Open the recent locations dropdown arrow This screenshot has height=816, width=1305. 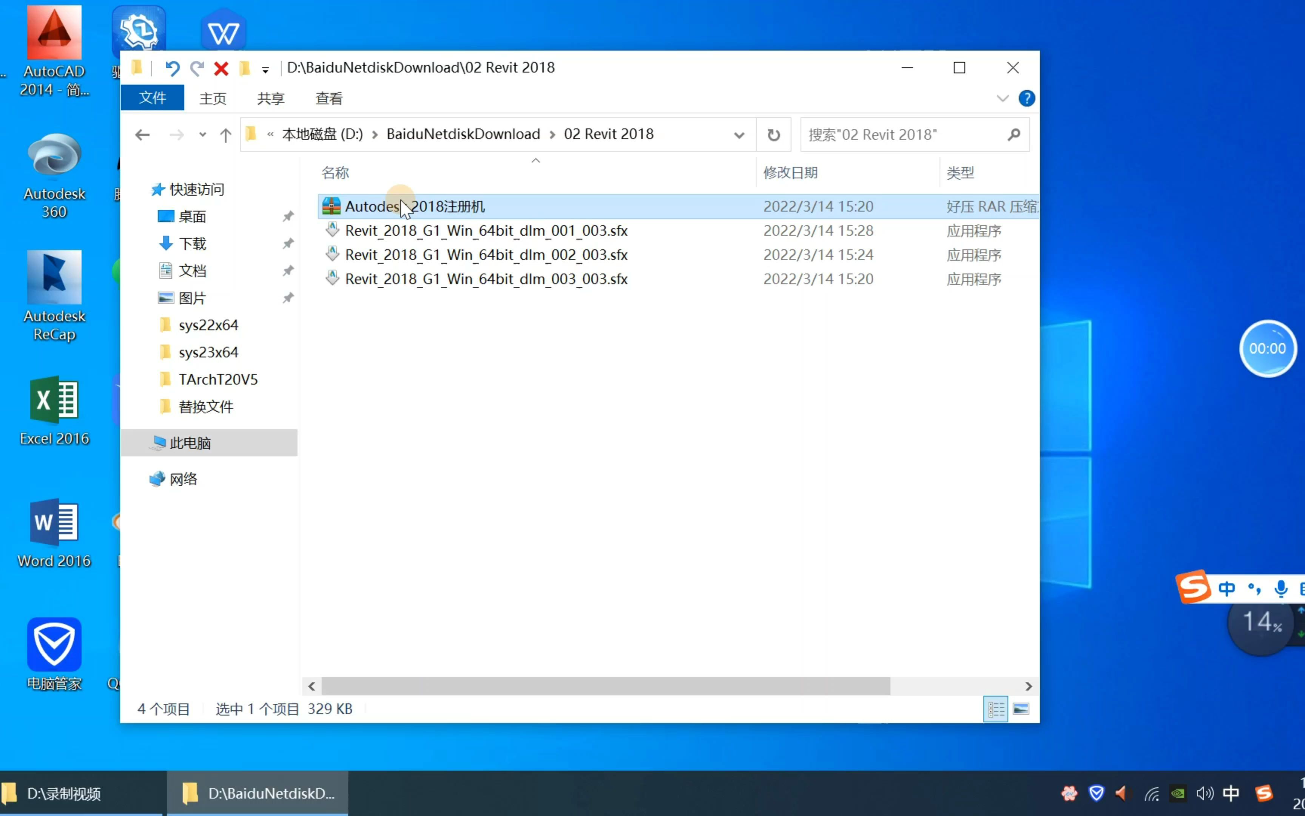pyautogui.click(x=202, y=134)
